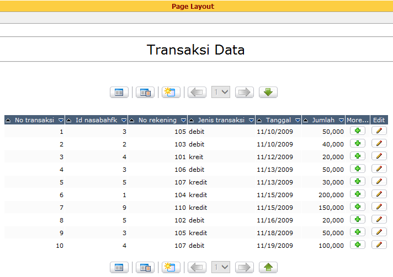
Task: Open page number dropdown in bottom toolbar
Action: pyautogui.click(x=221, y=267)
